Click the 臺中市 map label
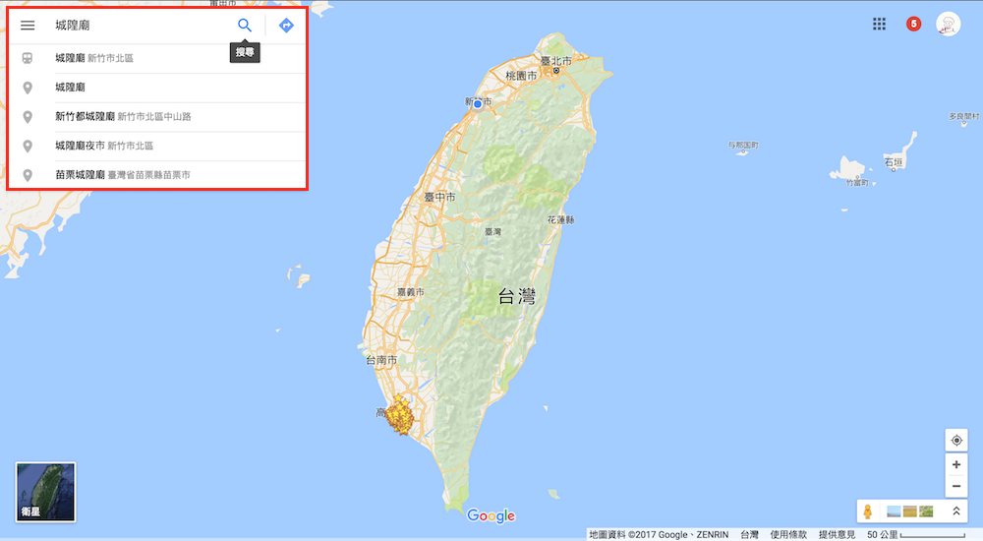This screenshot has height=541, width=983. 440,197
